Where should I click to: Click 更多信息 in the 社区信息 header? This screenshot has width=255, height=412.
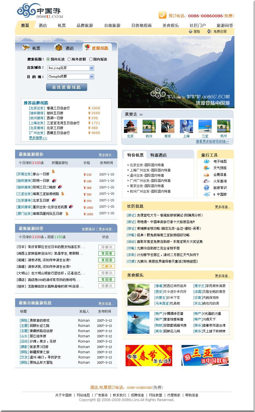pyautogui.click(x=223, y=207)
